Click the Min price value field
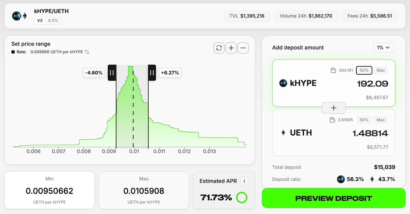This screenshot has height=214, width=410. (49, 191)
